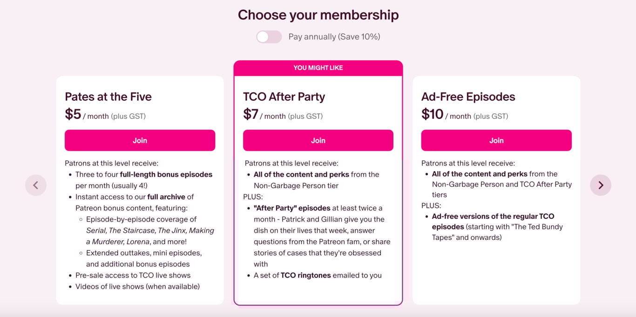This screenshot has width=636, height=317.
Task: Toggle the Pay annually switch
Action: tap(269, 37)
